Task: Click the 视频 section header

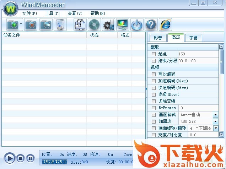Action: [x=183, y=67]
